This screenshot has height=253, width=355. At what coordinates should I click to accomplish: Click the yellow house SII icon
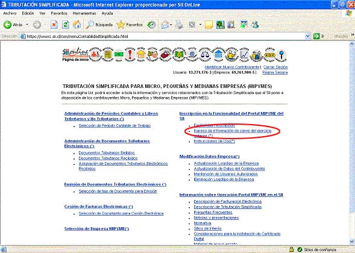point(141,55)
